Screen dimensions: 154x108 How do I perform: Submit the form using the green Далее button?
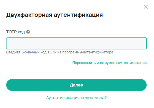tap(76, 85)
